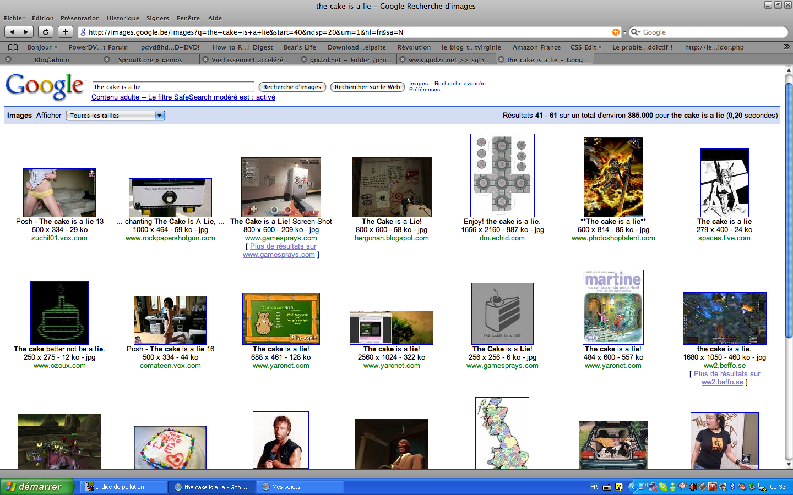
Task: Click 'Rechercher sur le Web' button
Action: click(x=367, y=87)
